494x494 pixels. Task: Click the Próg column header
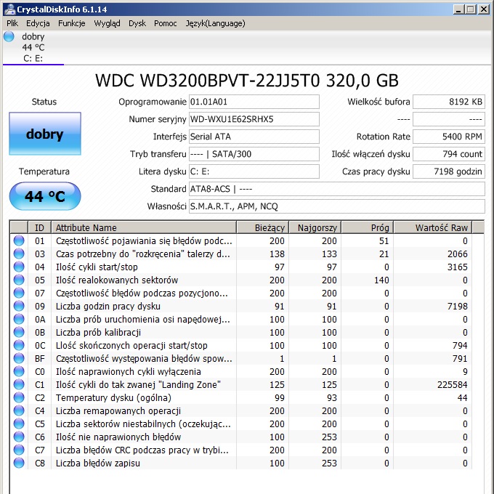tap(368, 227)
